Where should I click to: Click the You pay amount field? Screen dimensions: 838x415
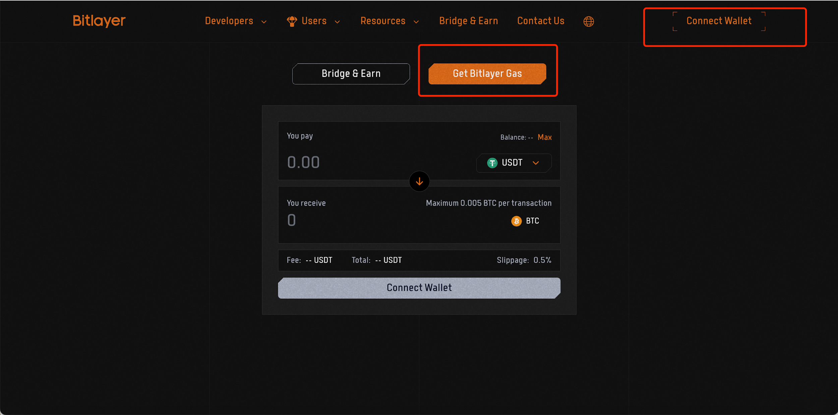[x=303, y=162]
